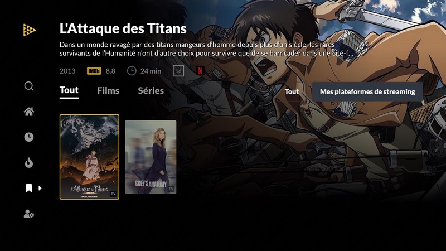446x251 pixels.
Task: Select the bookmark watchlist icon
Action: [x=29, y=188]
